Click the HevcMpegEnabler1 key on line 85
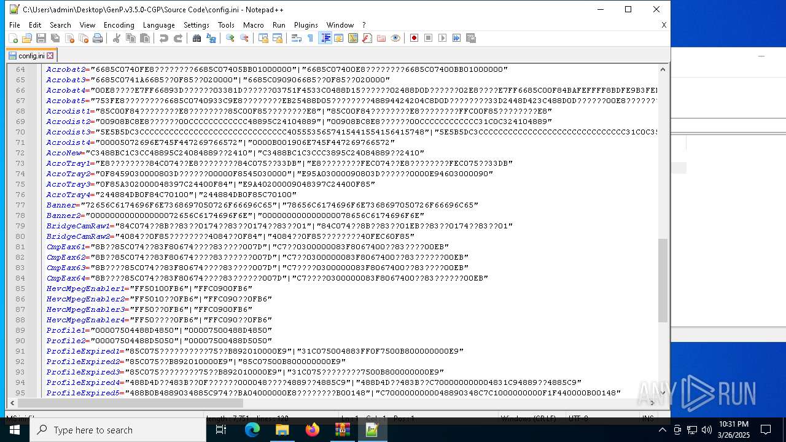 click(86, 289)
